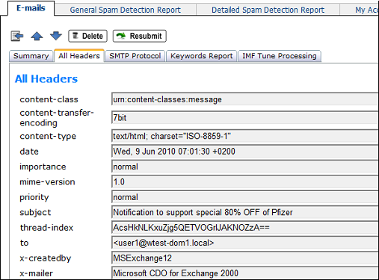The height and width of the screenshot is (280, 379).
Task: Open General Spam Detection Report tab
Action: click(x=126, y=10)
